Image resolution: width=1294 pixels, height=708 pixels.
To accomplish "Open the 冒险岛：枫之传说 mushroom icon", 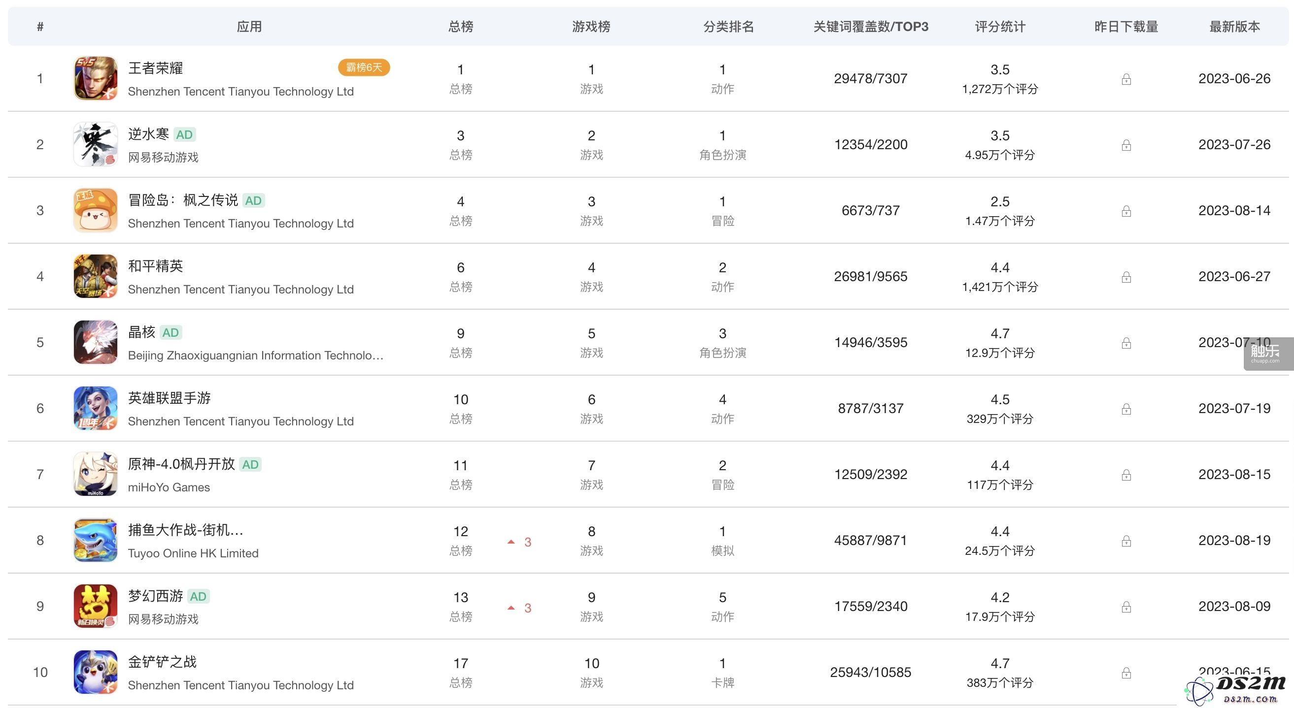I will [x=96, y=210].
